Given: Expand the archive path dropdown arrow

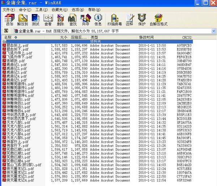Looking at the screenshot, I should [x=213, y=31].
